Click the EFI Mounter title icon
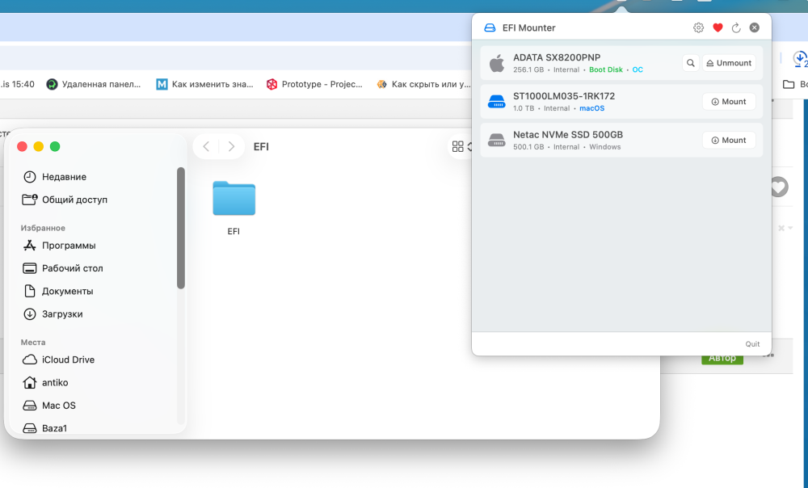 coord(490,27)
